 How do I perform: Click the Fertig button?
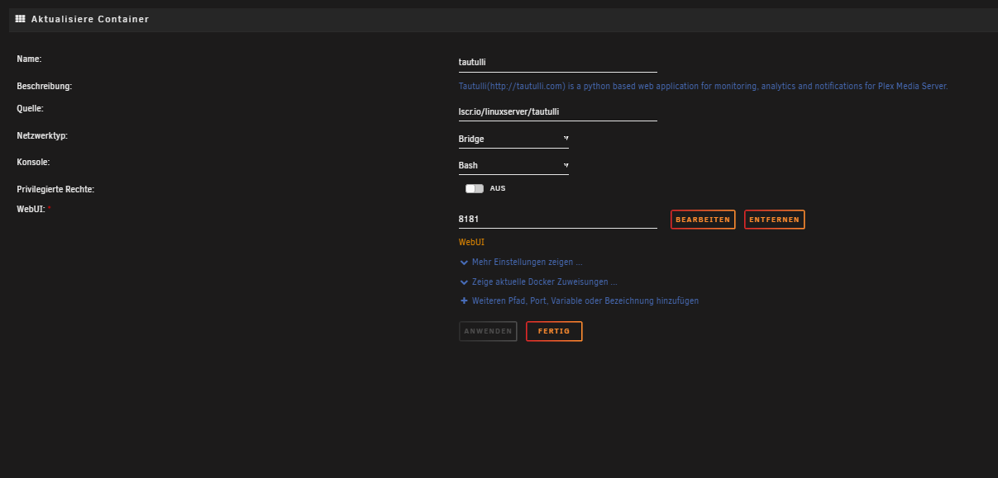(554, 331)
